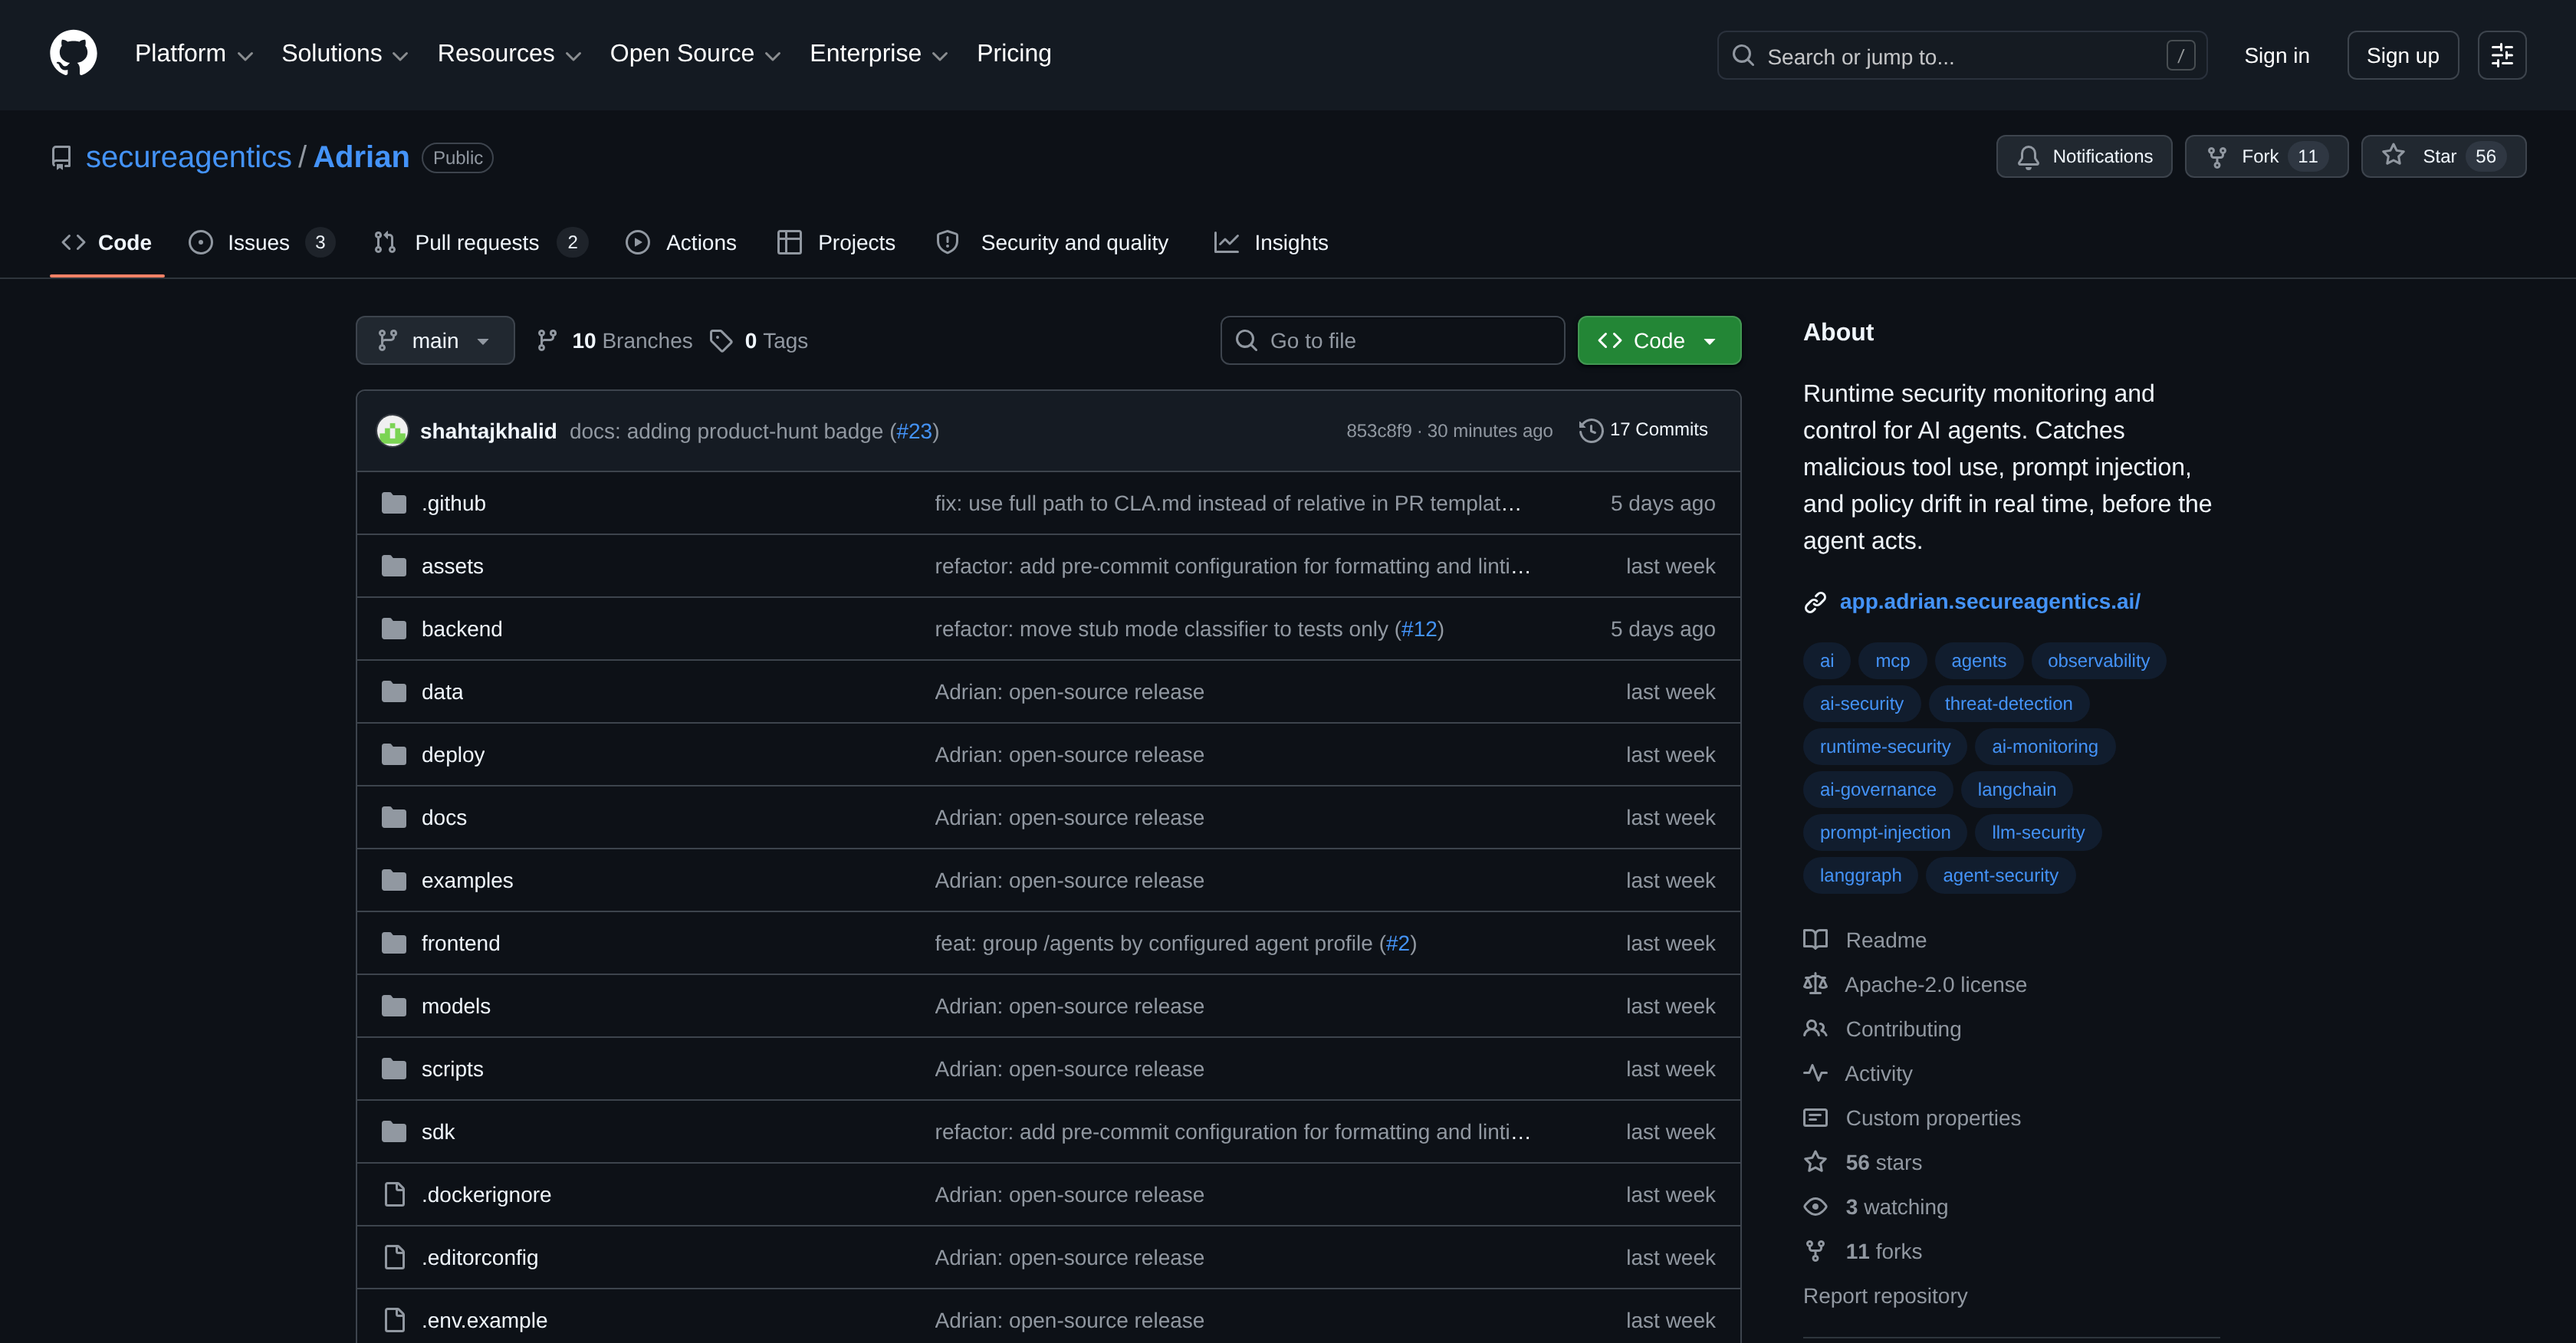This screenshot has width=2576, height=1343.
Task: Expand the Open Source menu
Action: click(695, 54)
